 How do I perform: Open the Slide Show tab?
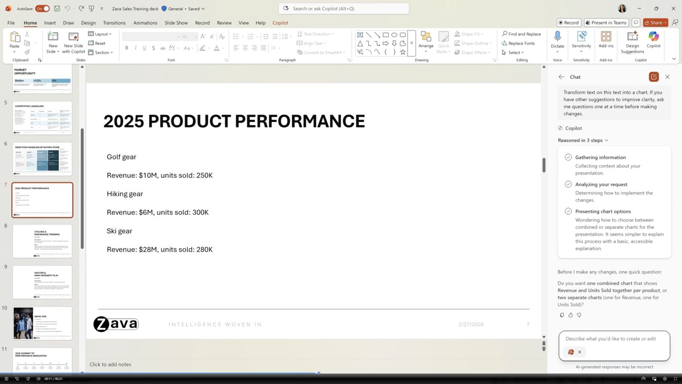pos(176,23)
